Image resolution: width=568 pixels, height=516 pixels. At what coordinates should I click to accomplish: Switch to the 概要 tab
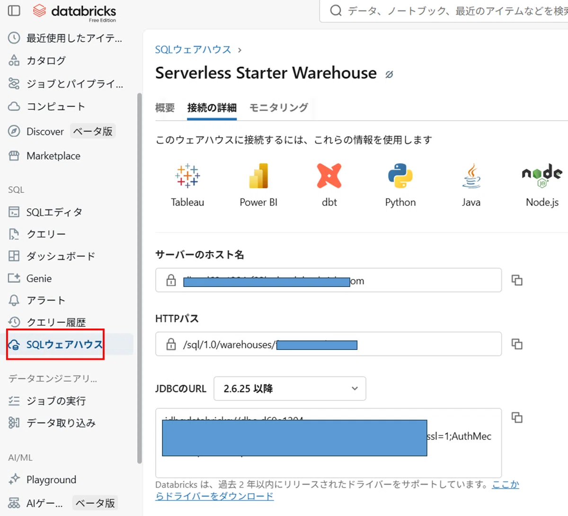(165, 108)
